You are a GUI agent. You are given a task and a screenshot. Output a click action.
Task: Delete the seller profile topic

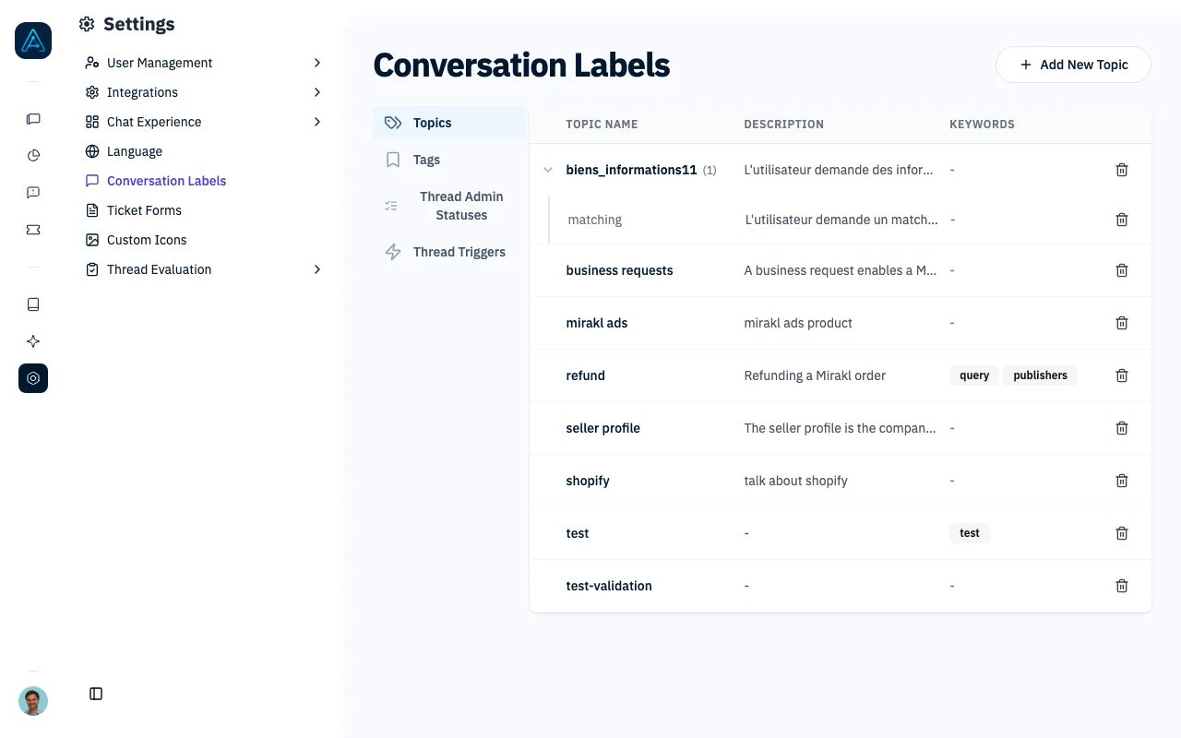(1122, 428)
